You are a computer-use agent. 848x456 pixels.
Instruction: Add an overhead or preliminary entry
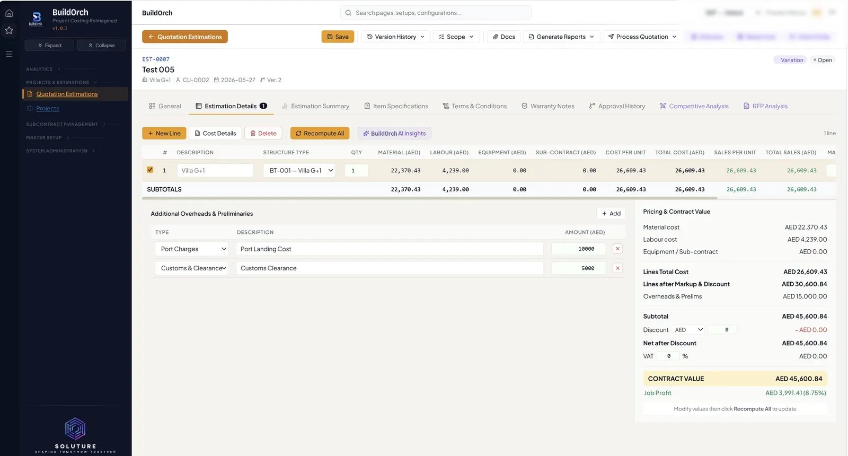tap(611, 214)
